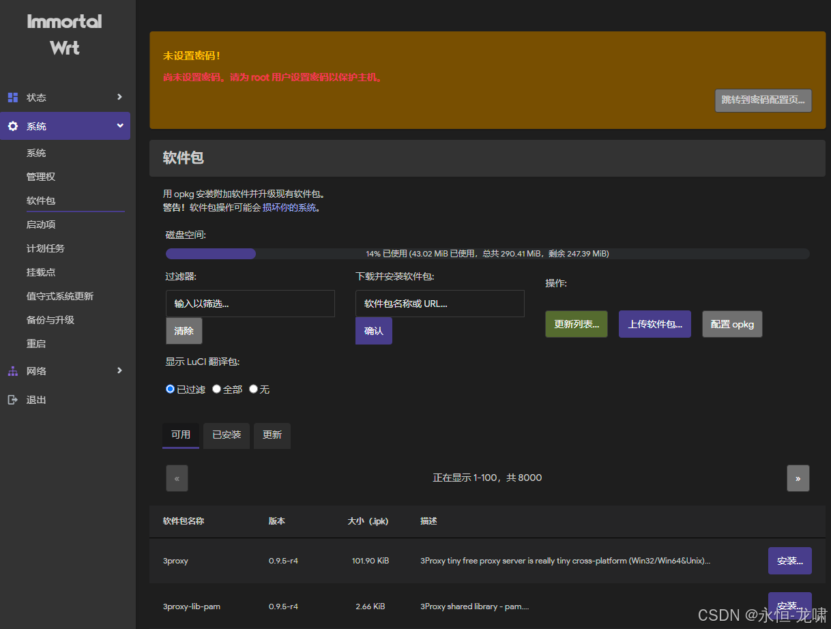Click the 3proxy package name
This screenshot has height=629, width=831.
coord(175,561)
